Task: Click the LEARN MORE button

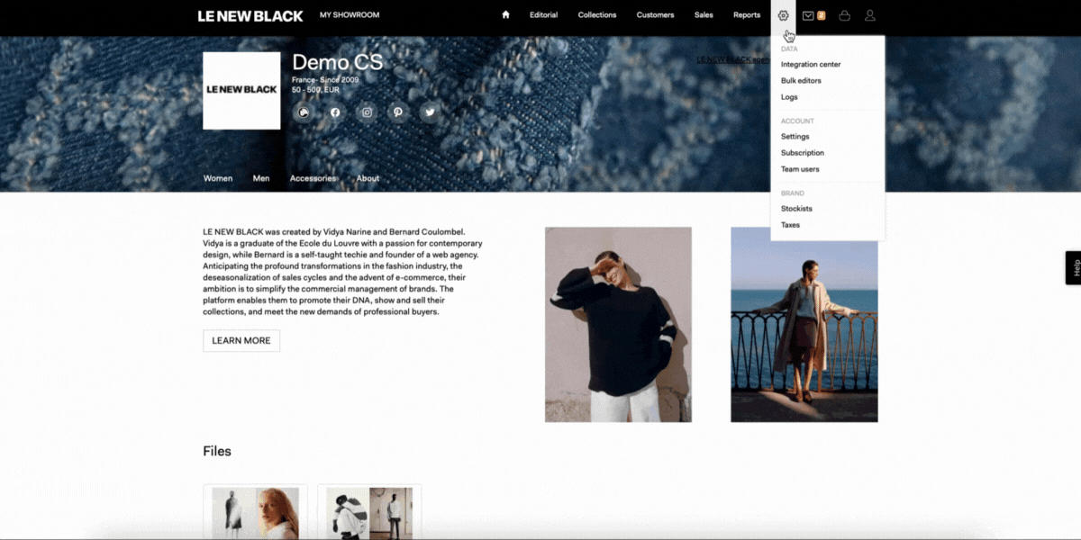Action: pyautogui.click(x=241, y=341)
